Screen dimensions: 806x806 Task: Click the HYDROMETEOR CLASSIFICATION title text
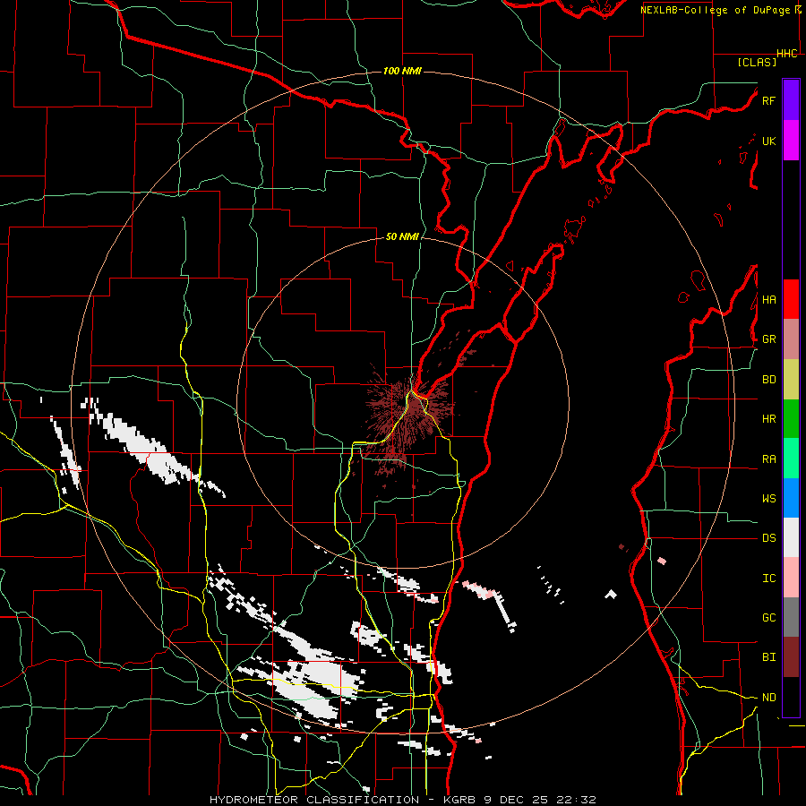point(314,800)
